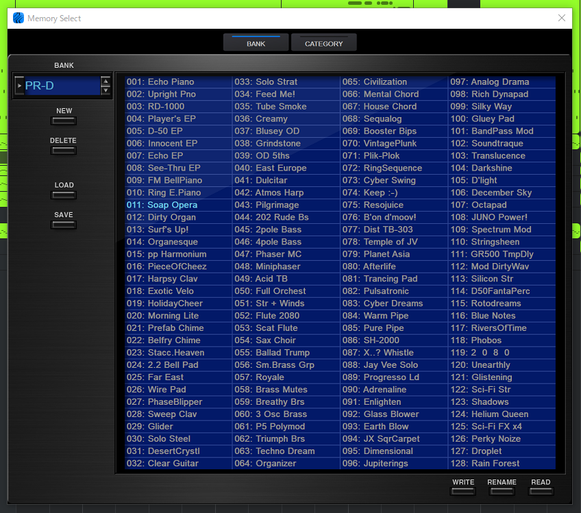Select patch 093: Earth Blow
The width and height of the screenshot is (581, 513).
point(394,426)
